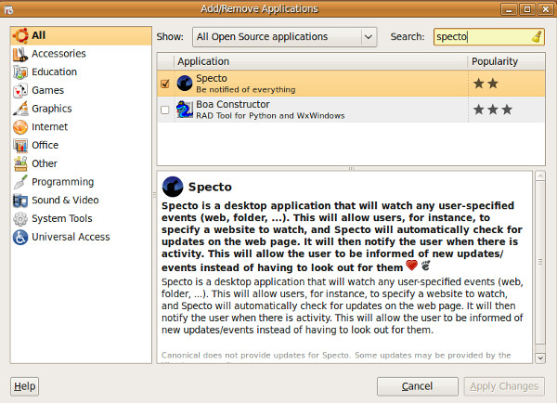557x403 pixels.
Task: Click the Other category icon
Action: 20,163
